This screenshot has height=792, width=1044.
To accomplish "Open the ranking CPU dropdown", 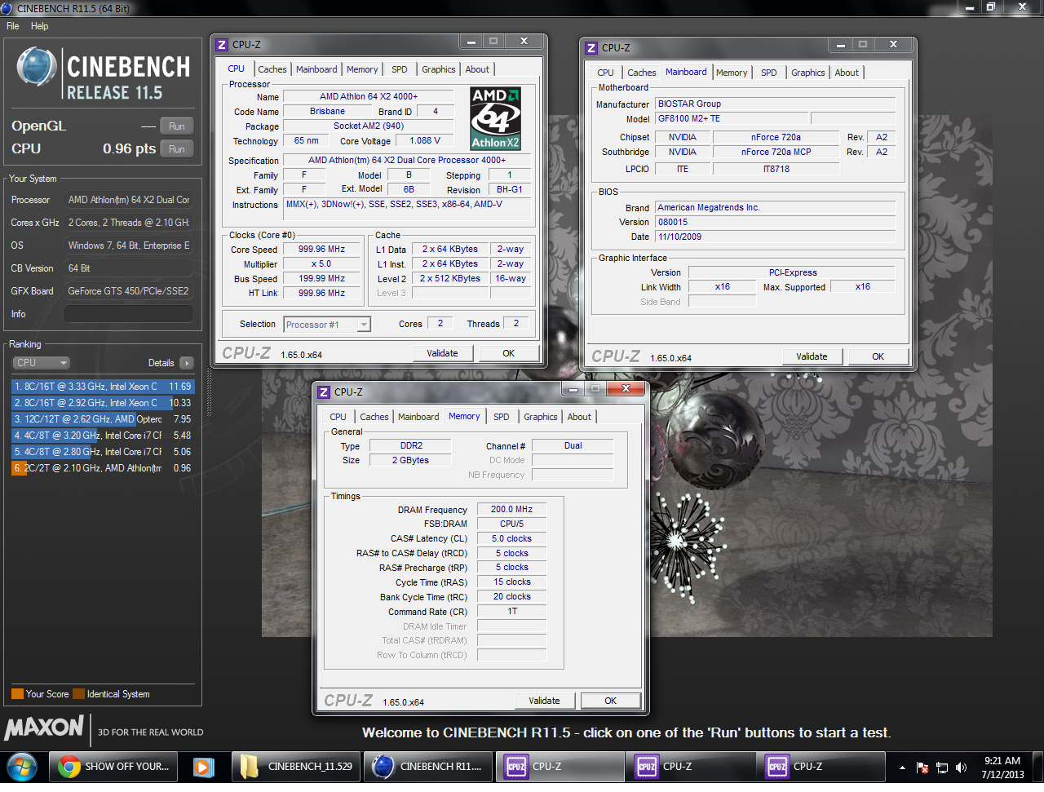I will [41, 363].
